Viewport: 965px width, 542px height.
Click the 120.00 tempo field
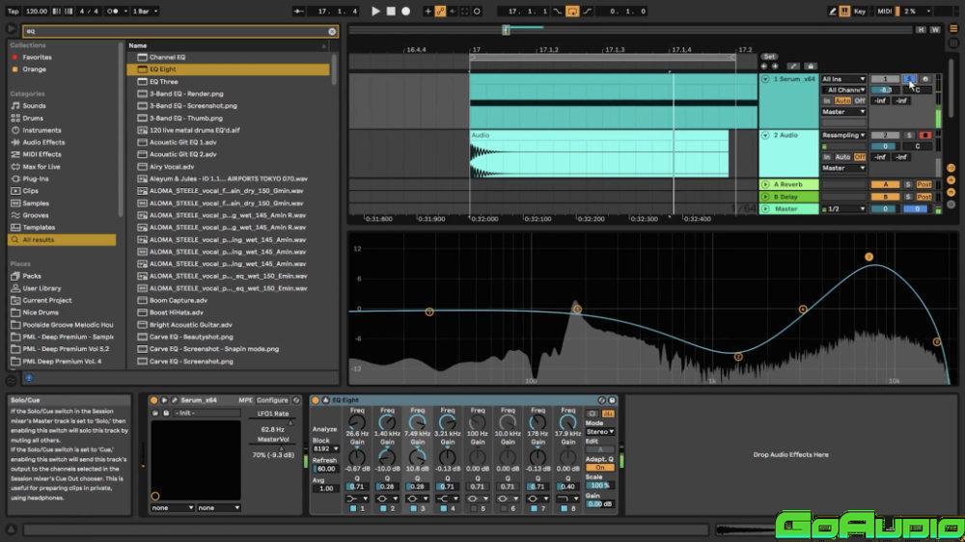pos(37,11)
